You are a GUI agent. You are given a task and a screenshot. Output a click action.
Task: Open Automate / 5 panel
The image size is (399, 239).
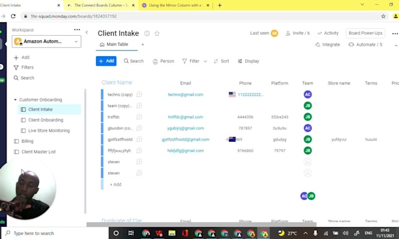[x=366, y=45]
